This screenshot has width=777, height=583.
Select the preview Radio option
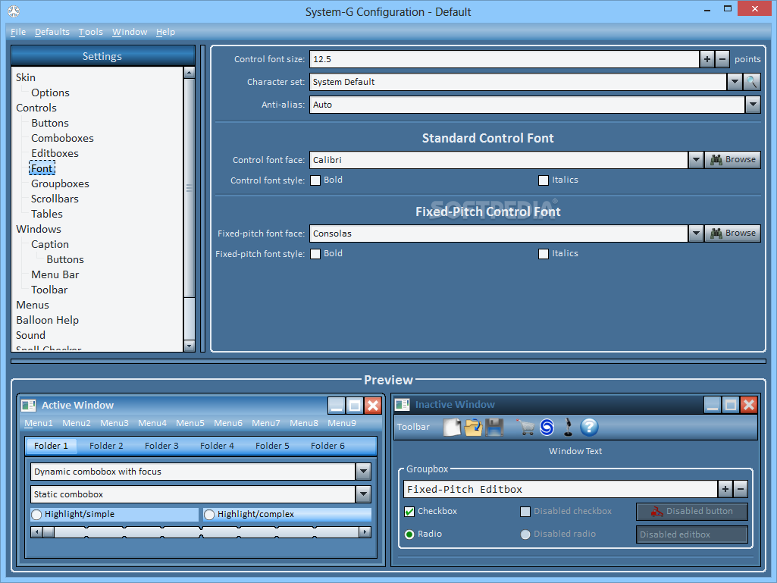coord(409,534)
